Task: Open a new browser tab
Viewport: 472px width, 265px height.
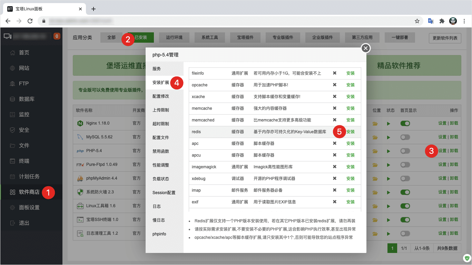Action: (x=94, y=9)
